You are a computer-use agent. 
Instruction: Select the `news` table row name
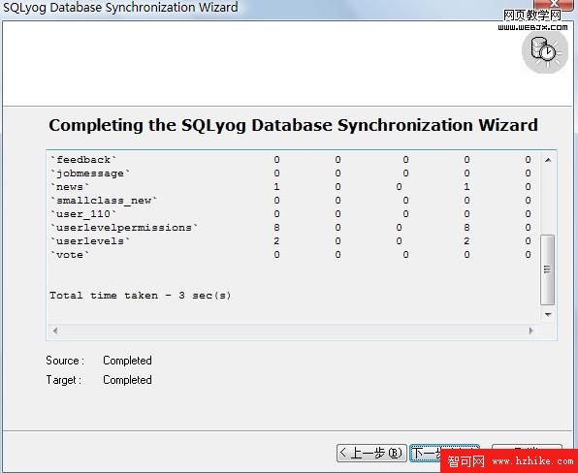click(70, 187)
